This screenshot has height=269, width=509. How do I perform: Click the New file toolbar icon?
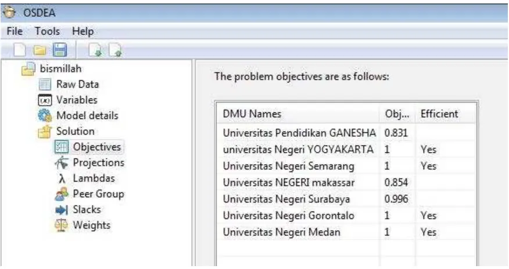point(20,50)
